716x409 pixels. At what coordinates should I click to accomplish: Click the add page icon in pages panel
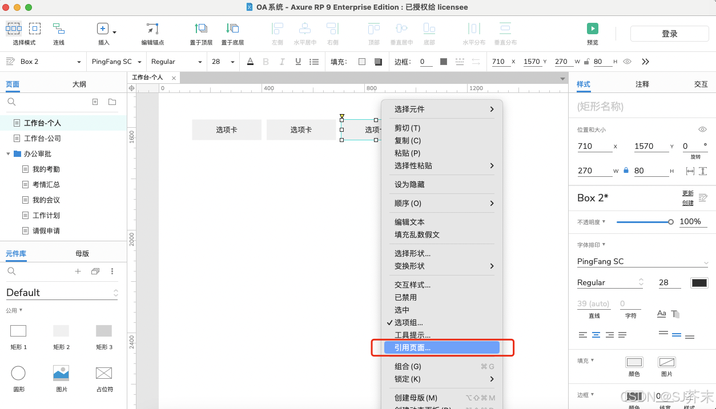tap(95, 102)
